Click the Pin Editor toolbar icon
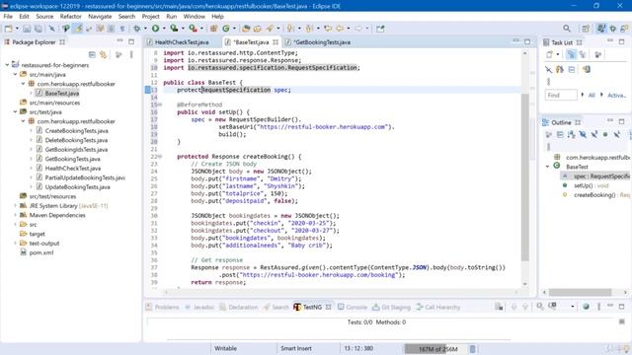Viewport: 632px width, 355px height. coord(380,29)
